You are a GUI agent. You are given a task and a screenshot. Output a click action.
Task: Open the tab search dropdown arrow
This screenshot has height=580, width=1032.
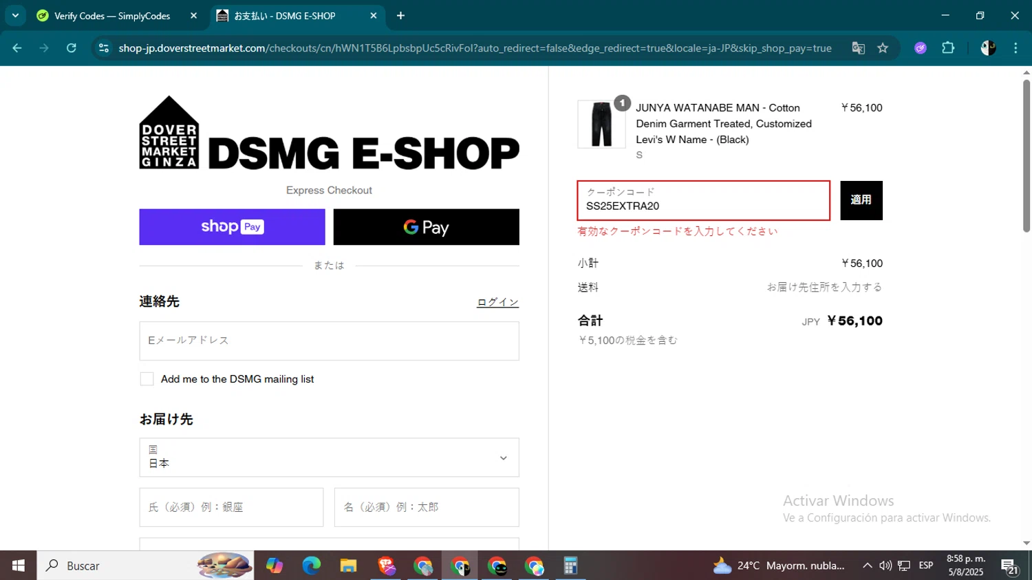click(x=15, y=15)
